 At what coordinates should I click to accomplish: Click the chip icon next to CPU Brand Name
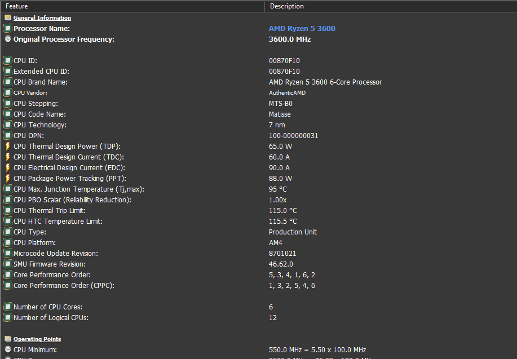tap(8, 82)
